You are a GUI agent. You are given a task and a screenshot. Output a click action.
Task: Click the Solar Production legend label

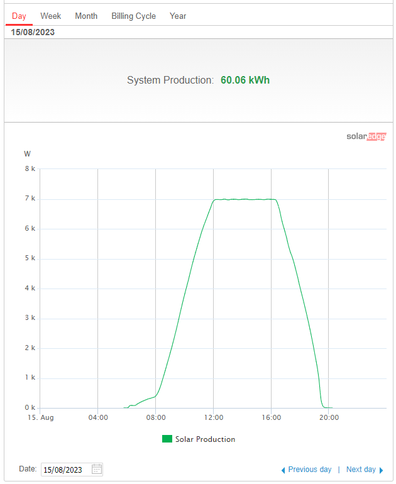(x=206, y=439)
